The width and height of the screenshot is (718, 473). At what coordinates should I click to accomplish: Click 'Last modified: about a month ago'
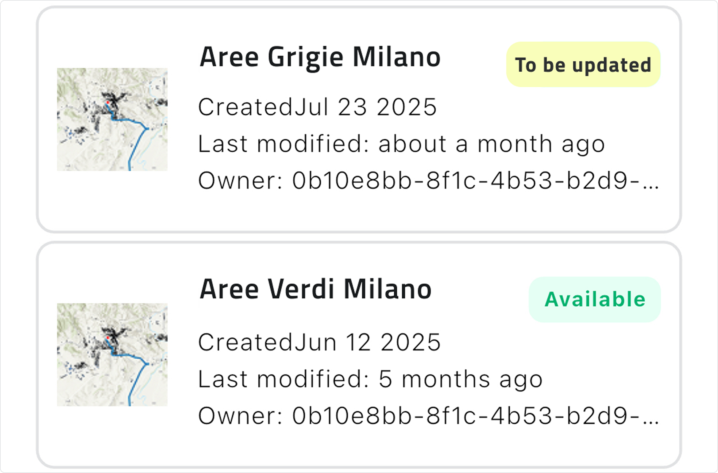tap(401, 144)
